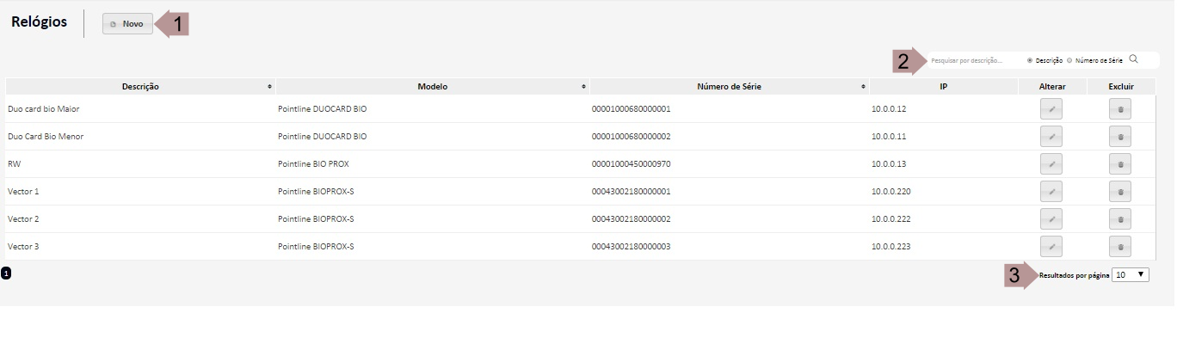Image resolution: width=1177 pixels, height=344 pixels.
Task: Click the search by description field
Action: (x=974, y=61)
